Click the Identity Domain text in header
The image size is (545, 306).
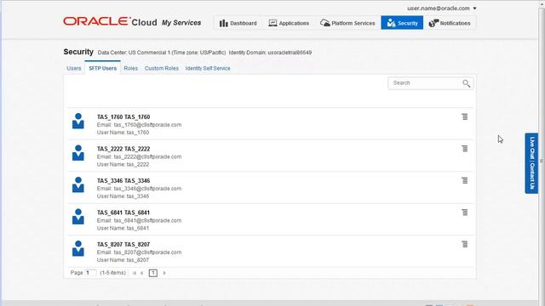coord(270,53)
